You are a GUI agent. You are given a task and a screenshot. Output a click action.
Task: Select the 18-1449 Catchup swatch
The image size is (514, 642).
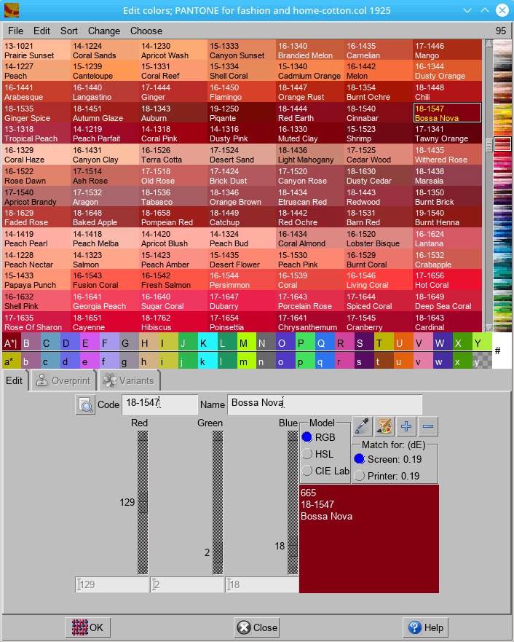point(242,217)
